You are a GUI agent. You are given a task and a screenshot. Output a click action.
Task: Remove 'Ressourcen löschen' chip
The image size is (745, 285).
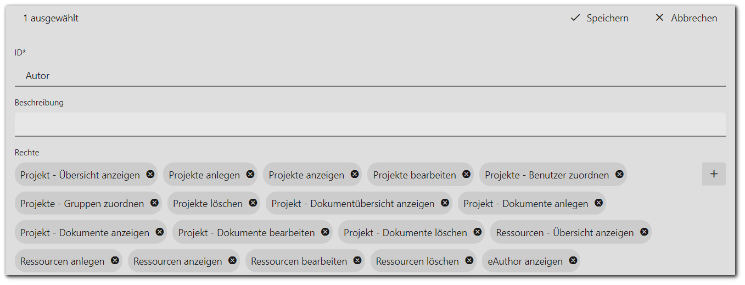pyautogui.click(x=469, y=260)
